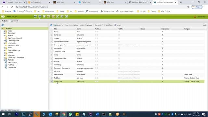Sort by the Modified column header
The width and height of the screenshot is (208, 117).
(x=128, y=29)
